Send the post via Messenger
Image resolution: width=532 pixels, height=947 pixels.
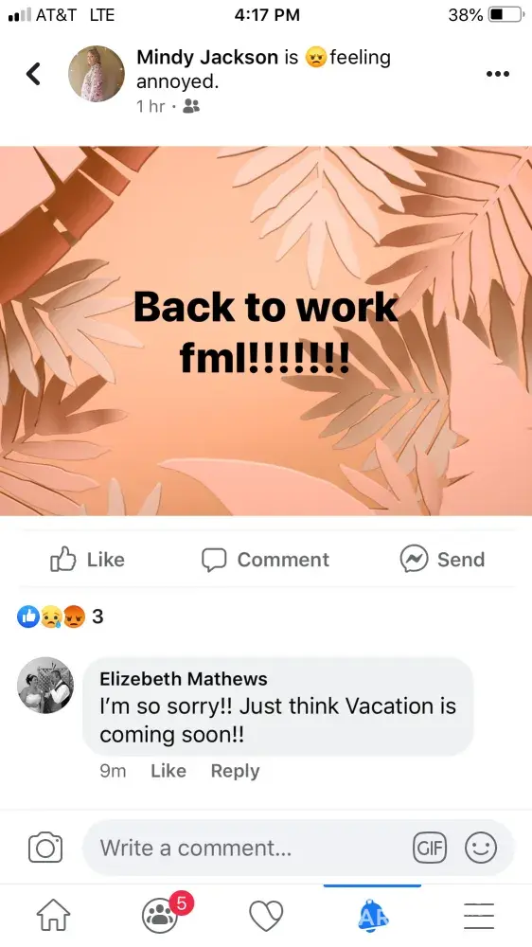442,560
